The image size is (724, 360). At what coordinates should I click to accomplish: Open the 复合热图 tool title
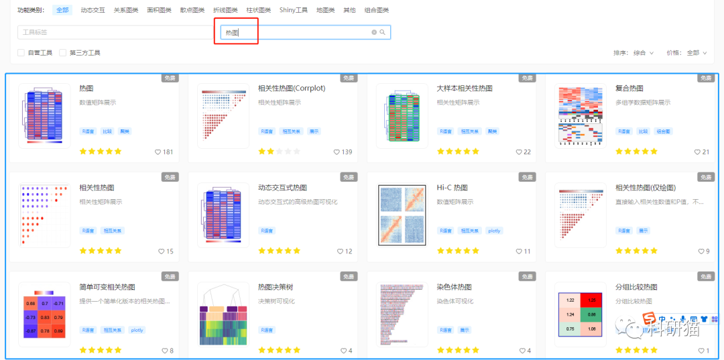click(x=629, y=88)
